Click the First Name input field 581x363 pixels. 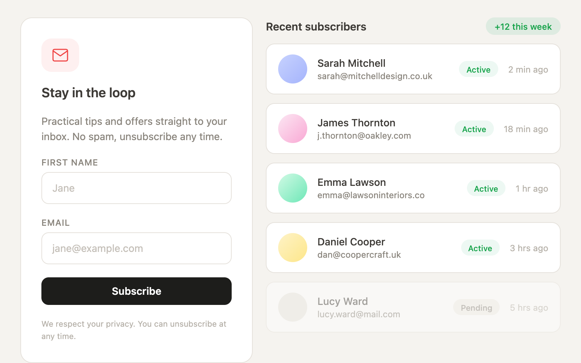click(137, 188)
